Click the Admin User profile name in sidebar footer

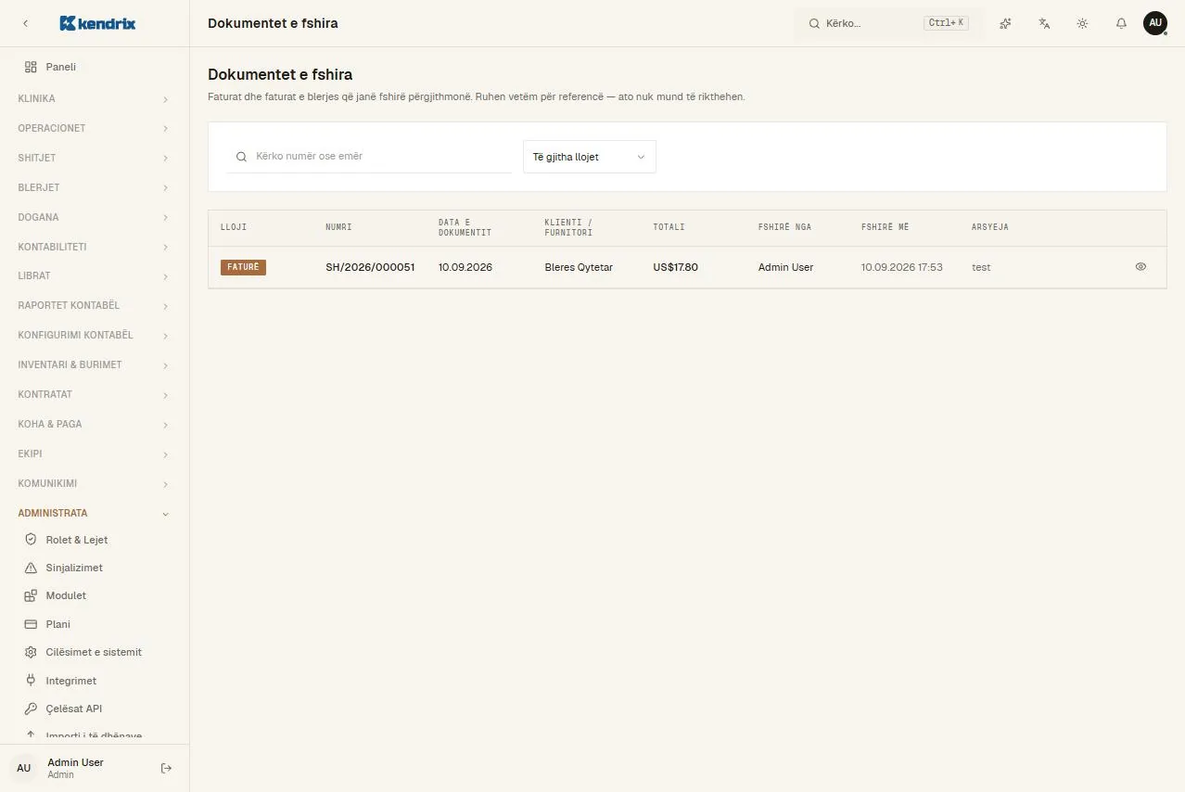point(75,762)
